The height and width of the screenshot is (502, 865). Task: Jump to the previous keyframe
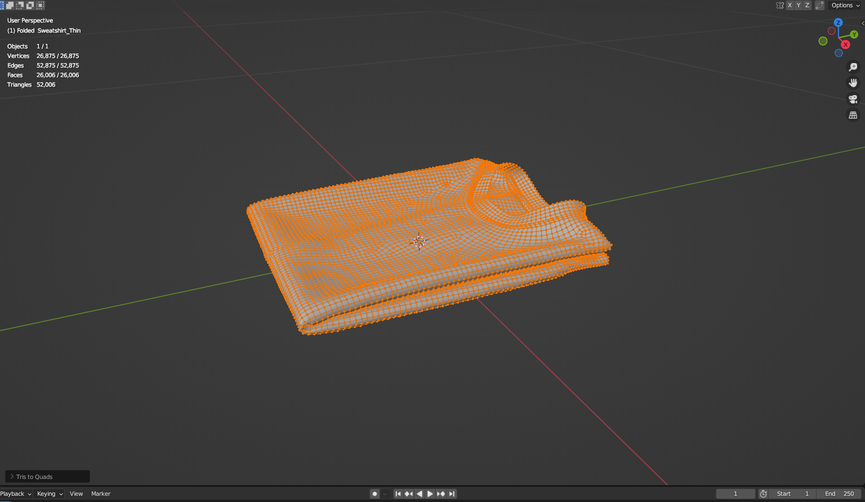(x=409, y=494)
